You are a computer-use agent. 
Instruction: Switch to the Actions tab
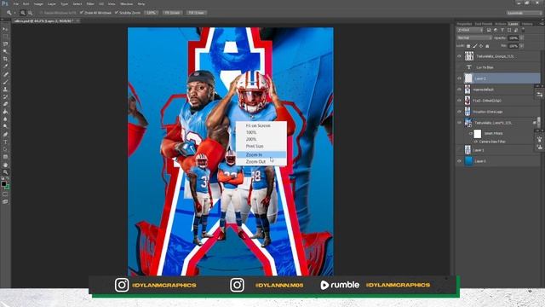[500, 24]
